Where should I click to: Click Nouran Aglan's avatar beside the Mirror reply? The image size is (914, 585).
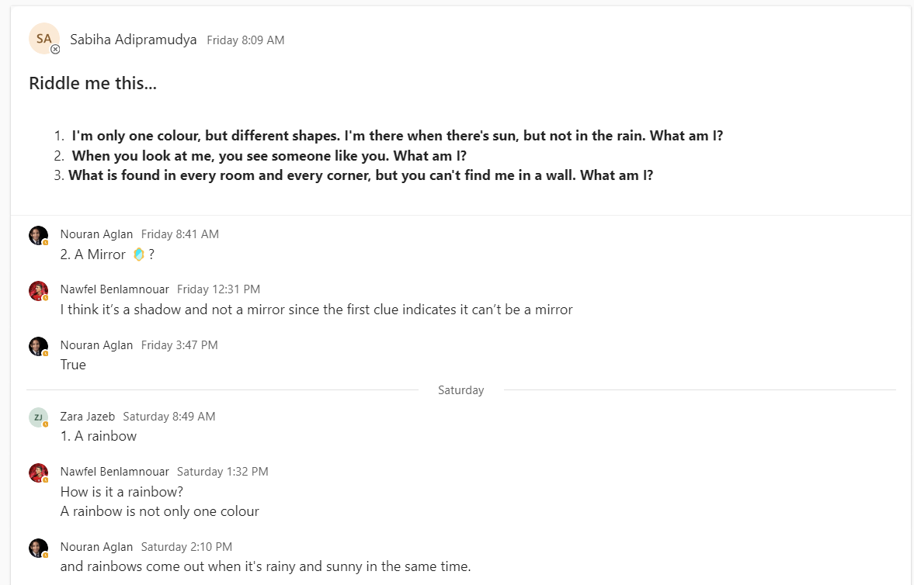38,235
